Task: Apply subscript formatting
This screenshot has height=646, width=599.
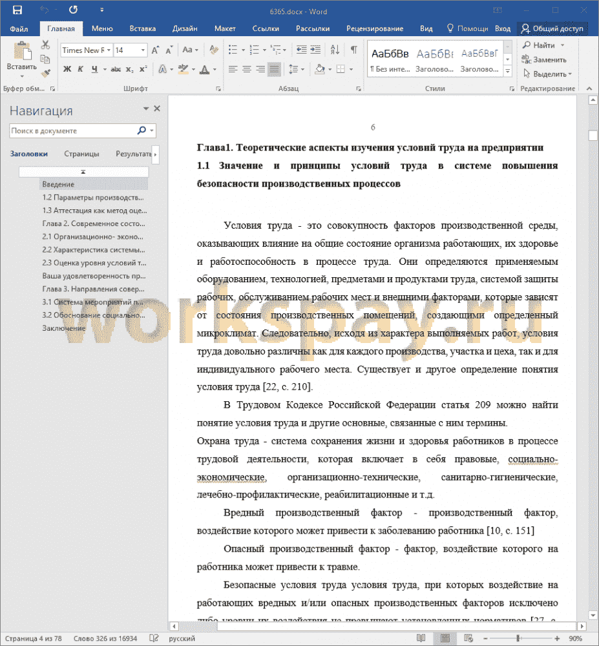Action: [x=129, y=69]
